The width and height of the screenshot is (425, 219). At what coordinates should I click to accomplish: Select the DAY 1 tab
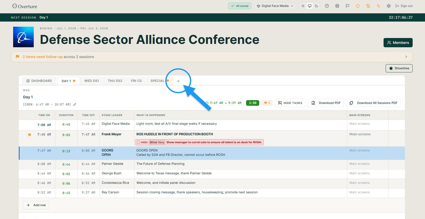(68, 81)
